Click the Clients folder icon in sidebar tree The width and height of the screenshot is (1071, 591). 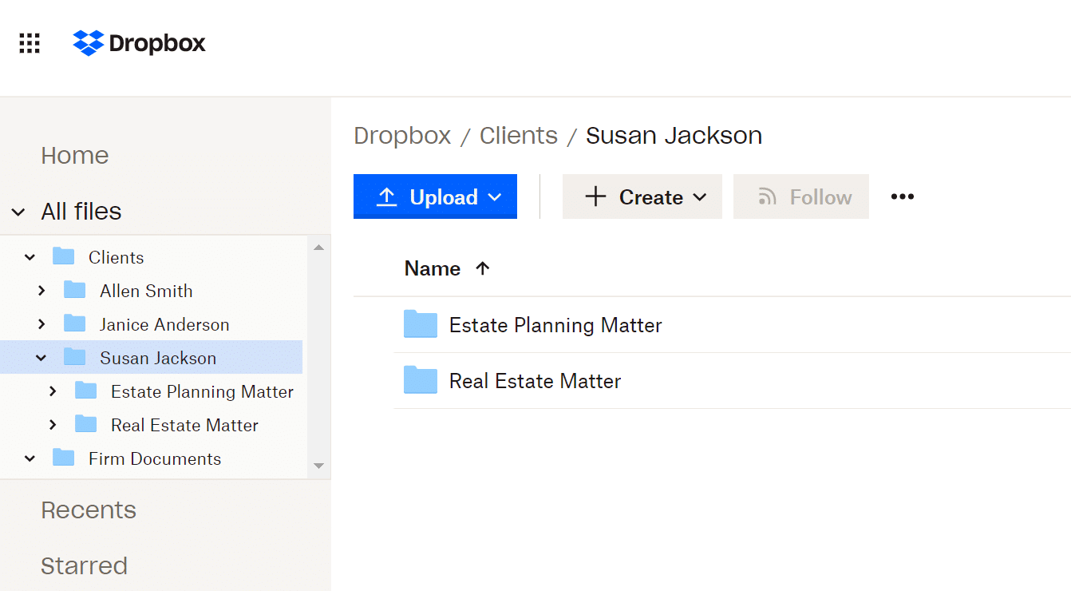tap(63, 257)
